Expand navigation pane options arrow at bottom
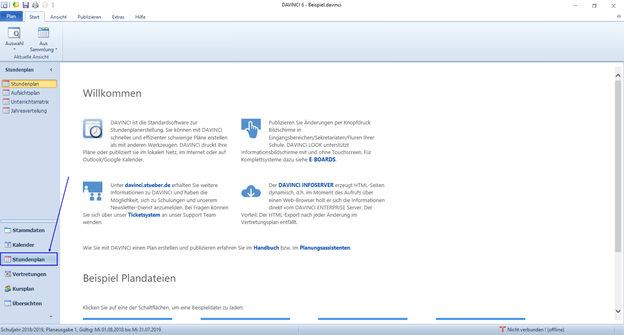 tap(51, 316)
